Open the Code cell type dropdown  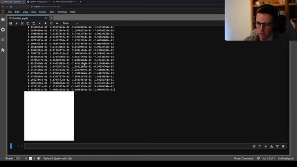tap(70, 23)
